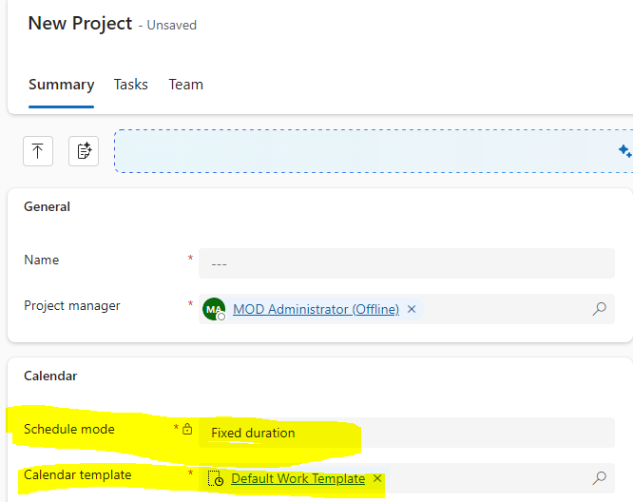Remove MOD Administrator from Project manager

pos(412,309)
